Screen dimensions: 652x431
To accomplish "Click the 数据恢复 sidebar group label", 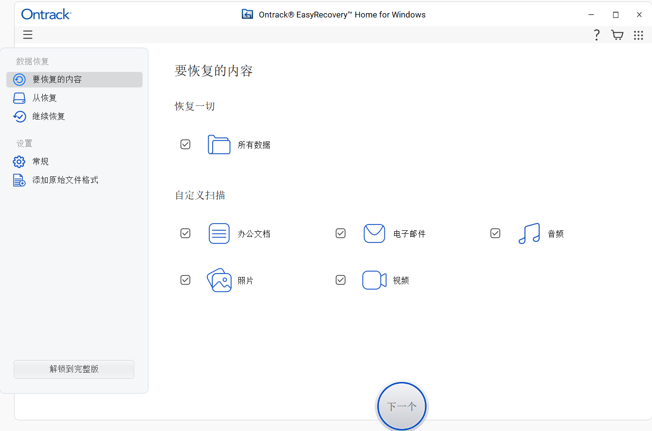I will pyautogui.click(x=33, y=61).
